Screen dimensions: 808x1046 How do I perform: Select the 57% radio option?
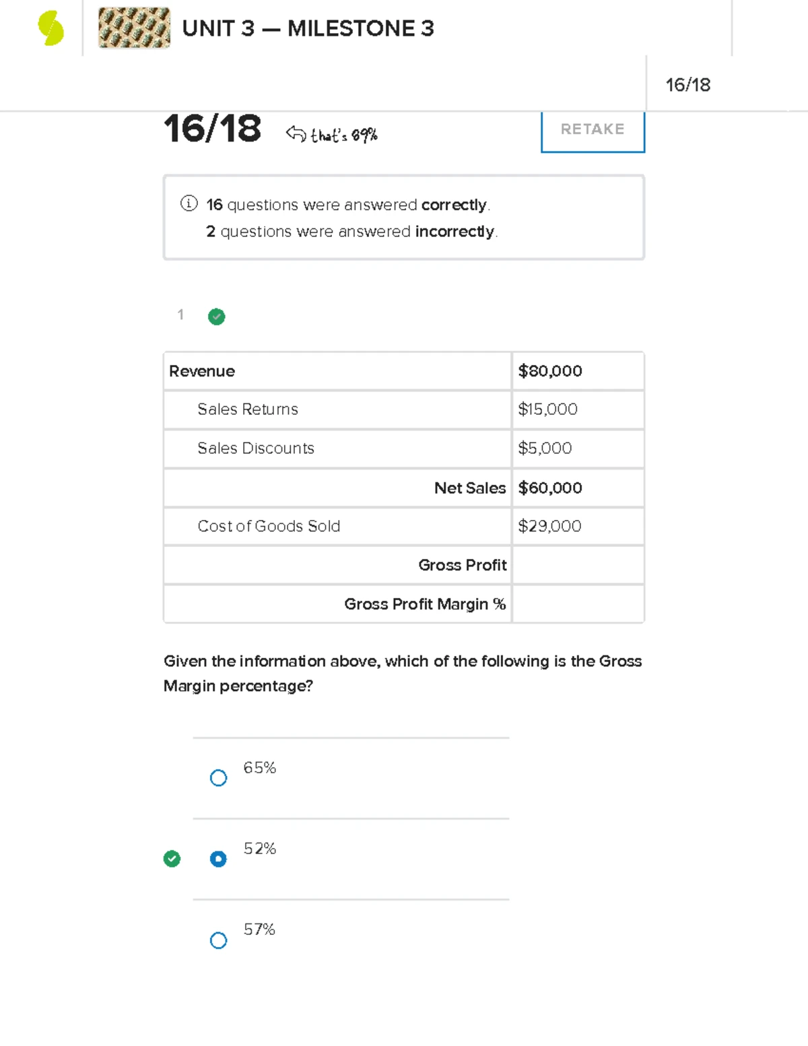[x=218, y=940]
